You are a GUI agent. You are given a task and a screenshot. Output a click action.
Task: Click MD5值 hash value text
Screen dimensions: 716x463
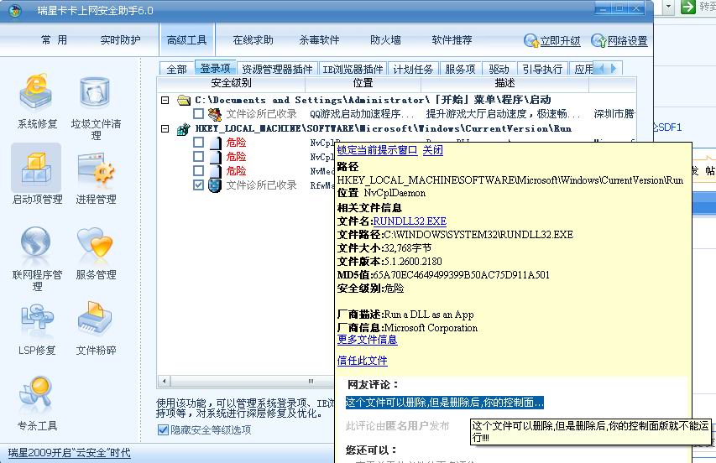click(x=461, y=275)
